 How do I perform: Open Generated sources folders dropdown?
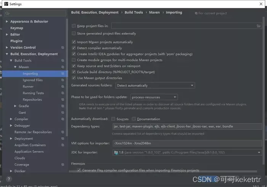[x=155, y=85]
